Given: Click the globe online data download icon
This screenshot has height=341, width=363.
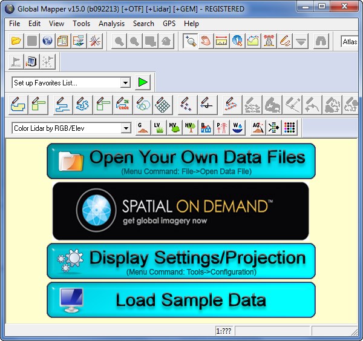Looking at the screenshot, I should tap(48, 41).
